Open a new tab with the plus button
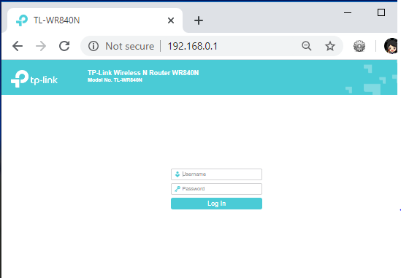The image size is (401, 278). 199,20
